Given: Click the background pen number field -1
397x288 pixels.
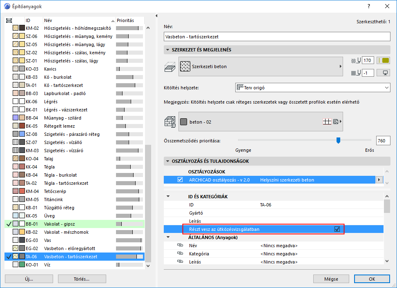Looking at the screenshot, I should point(368,73).
